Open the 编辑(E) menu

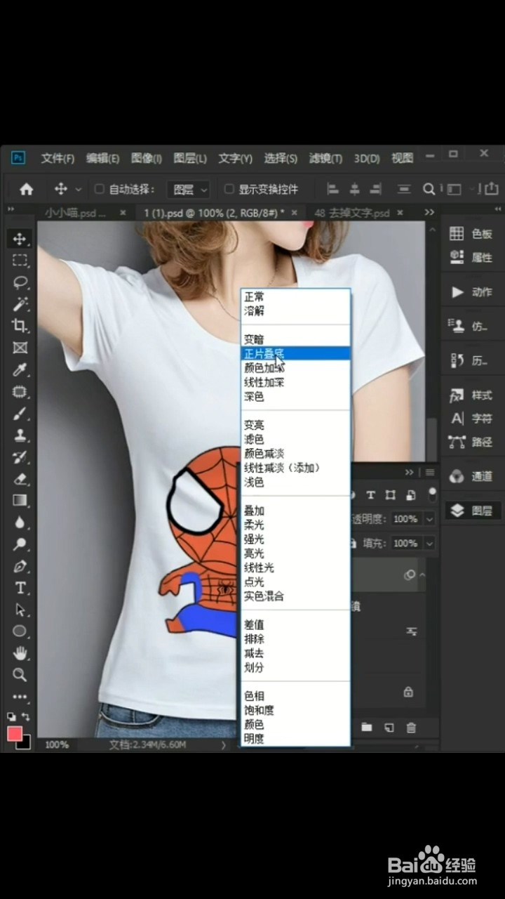click(x=102, y=158)
